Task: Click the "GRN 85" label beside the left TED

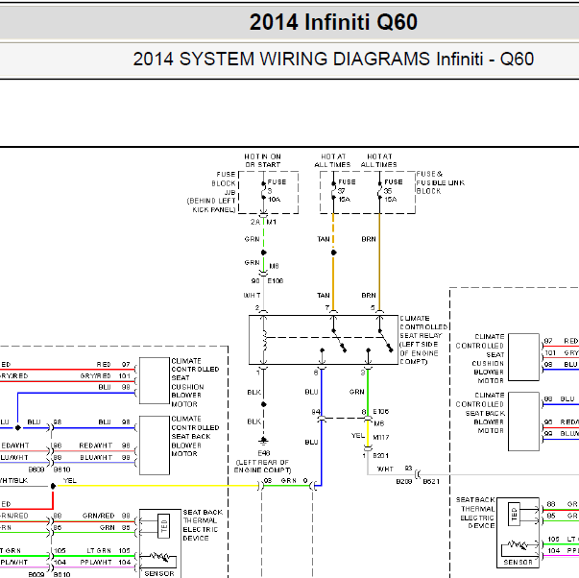Action: (x=114, y=528)
